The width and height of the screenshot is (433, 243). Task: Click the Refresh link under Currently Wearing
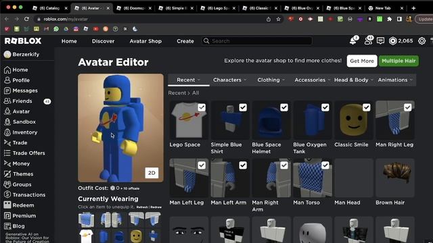pyautogui.click(x=142, y=207)
